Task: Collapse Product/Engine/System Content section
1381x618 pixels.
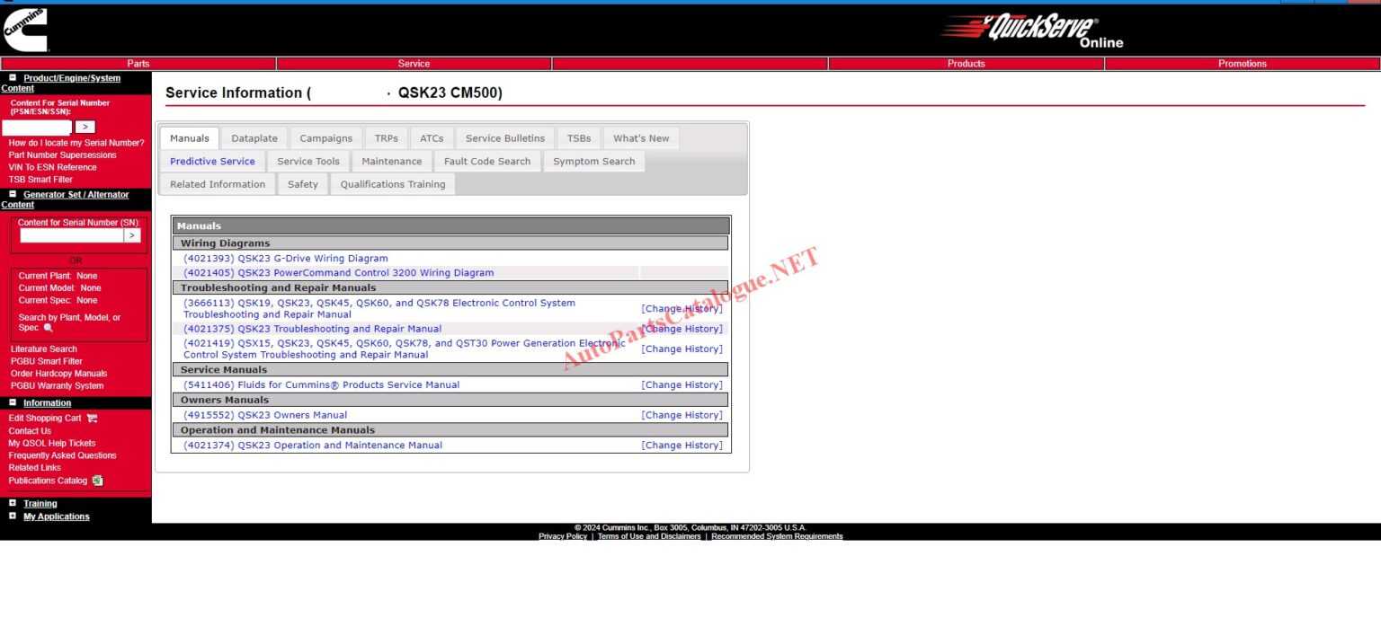Action: click(x=13, y=77)
